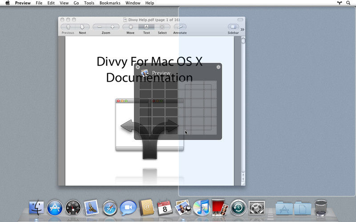The image size is (356, 222).
Task: Open Photo Booth from the Dock
Action: (219, 207)
